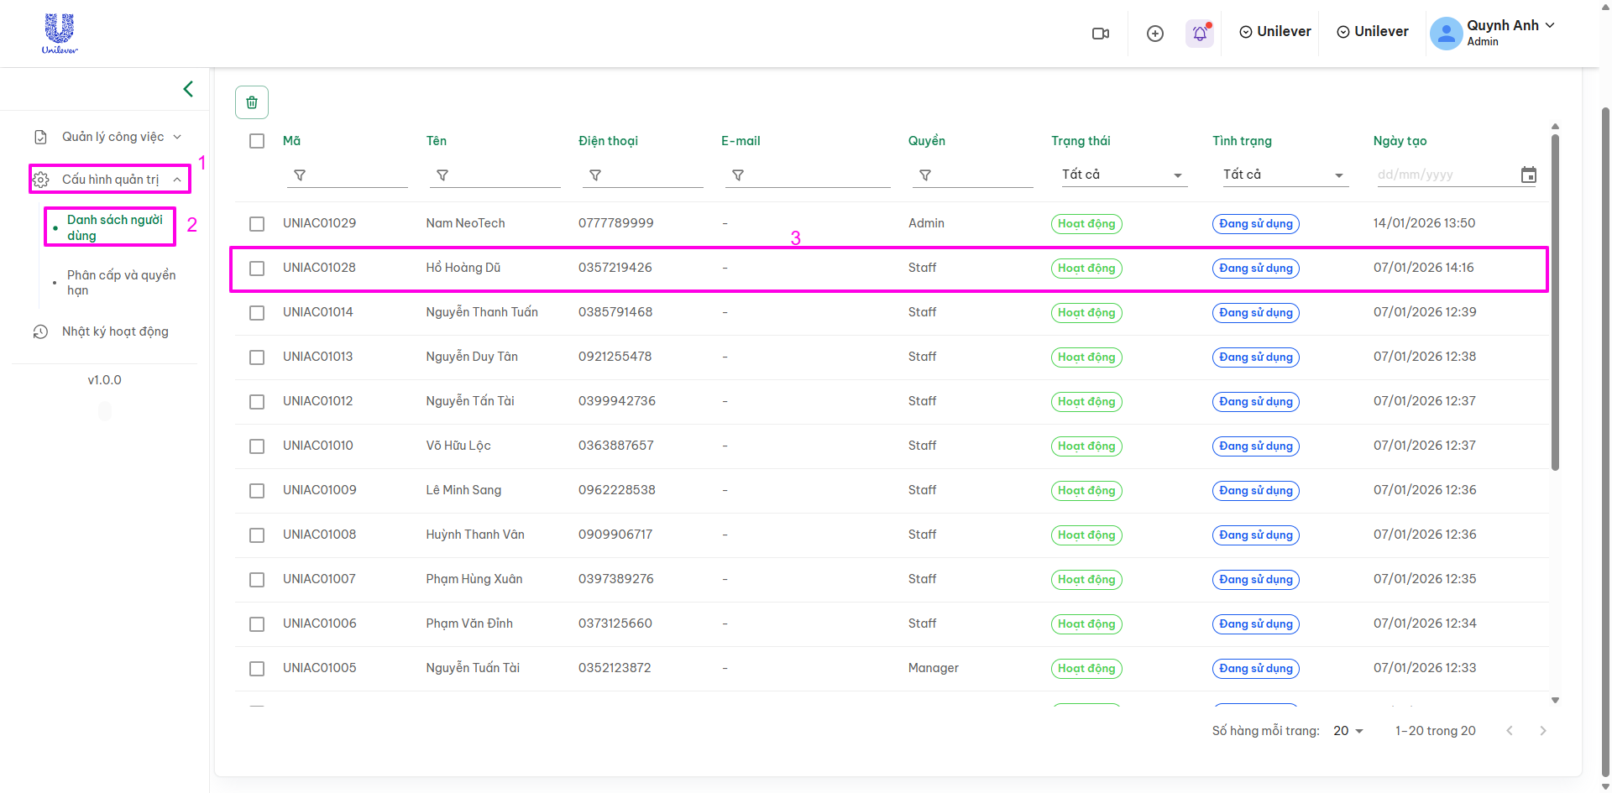Viewport: 1612px width, 793px height.
Task: Click the Unilever logo in top left
Action: coord(60,34)
